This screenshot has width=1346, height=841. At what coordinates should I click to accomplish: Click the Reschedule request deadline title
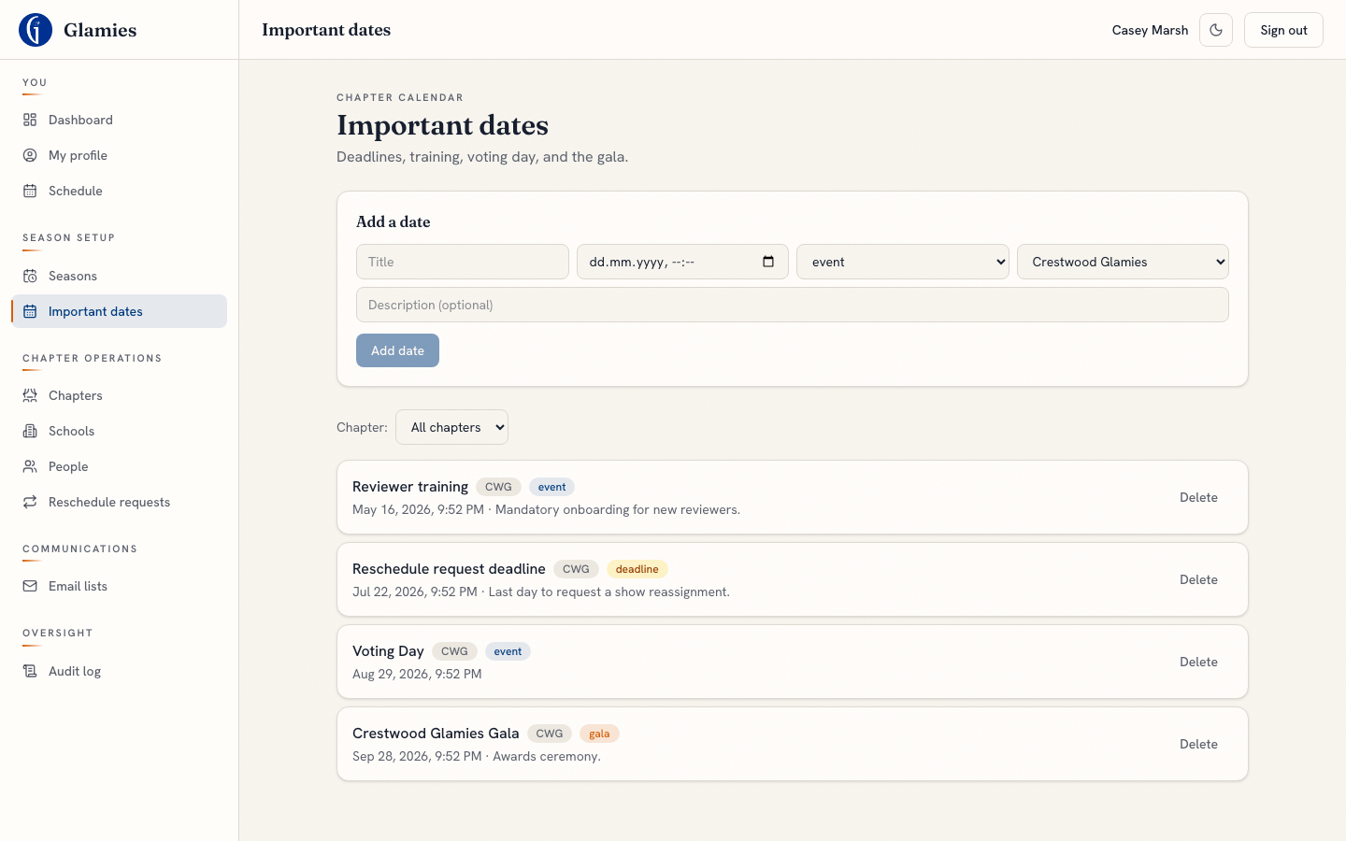pos(449,569)
